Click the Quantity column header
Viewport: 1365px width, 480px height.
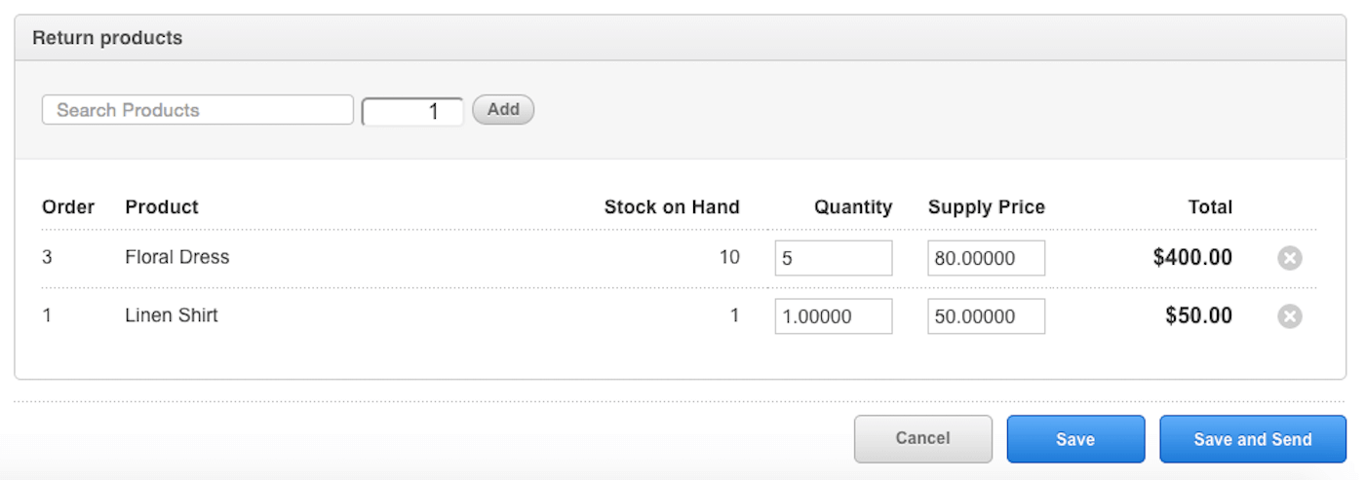[x=853, y=206]
